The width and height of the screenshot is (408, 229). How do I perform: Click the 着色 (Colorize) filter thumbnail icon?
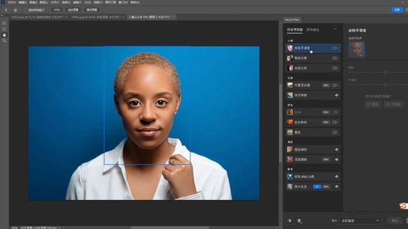tap(290, 132)
